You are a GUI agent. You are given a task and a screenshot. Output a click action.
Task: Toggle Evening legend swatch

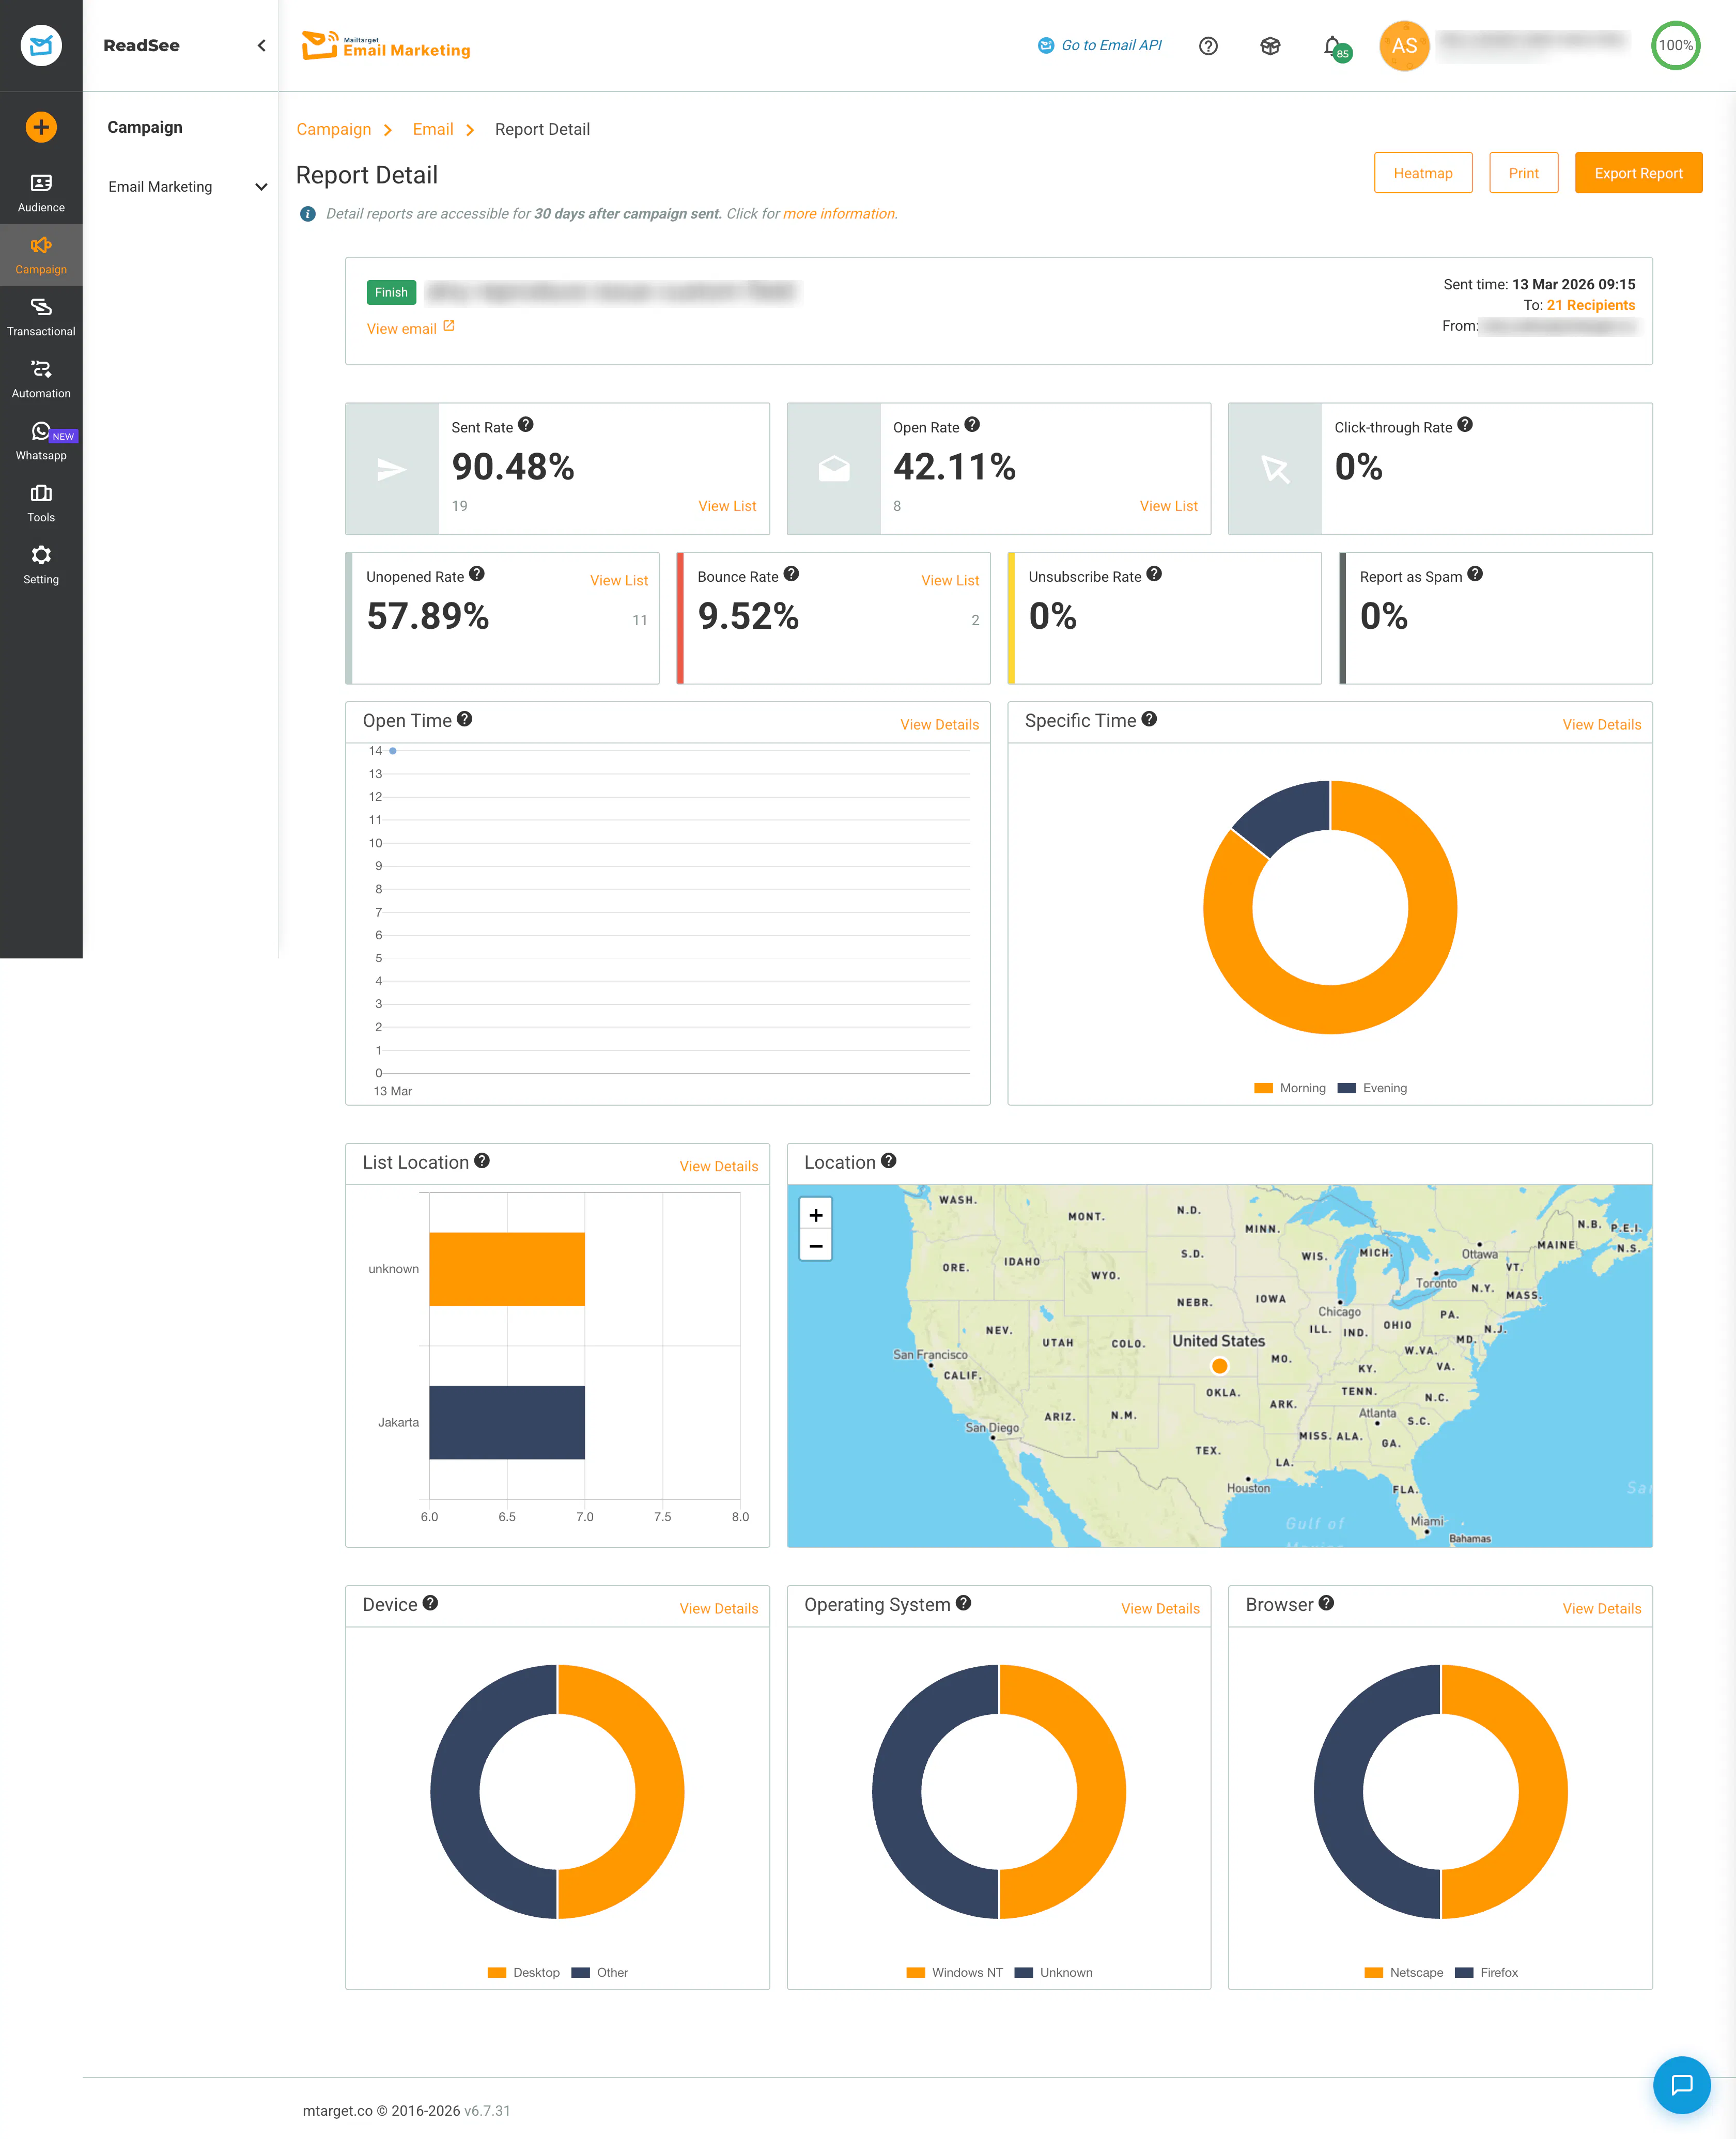(x=1347, y=1088)
